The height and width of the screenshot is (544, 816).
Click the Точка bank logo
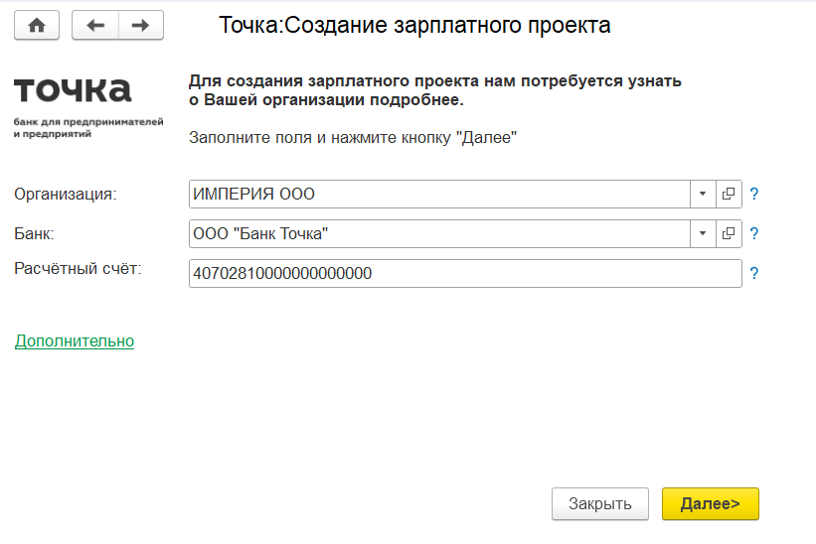click(x=73, y=106)
